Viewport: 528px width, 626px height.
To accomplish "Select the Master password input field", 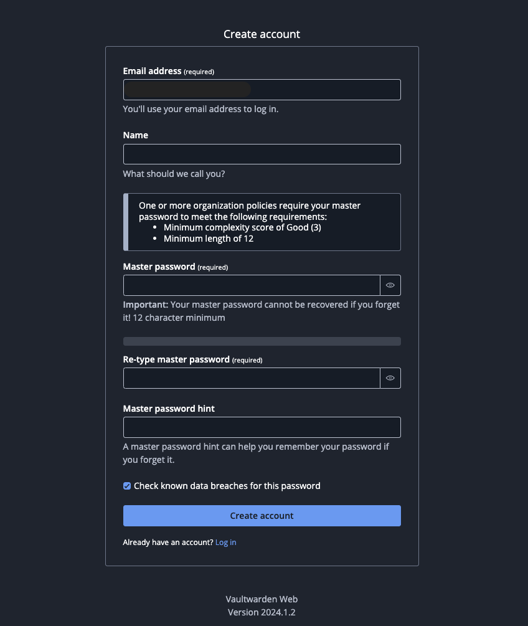I will [x=252, y=285].
